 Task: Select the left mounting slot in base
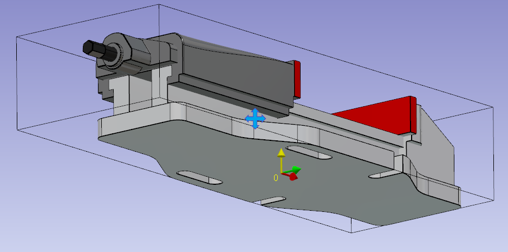pos(199,177)
